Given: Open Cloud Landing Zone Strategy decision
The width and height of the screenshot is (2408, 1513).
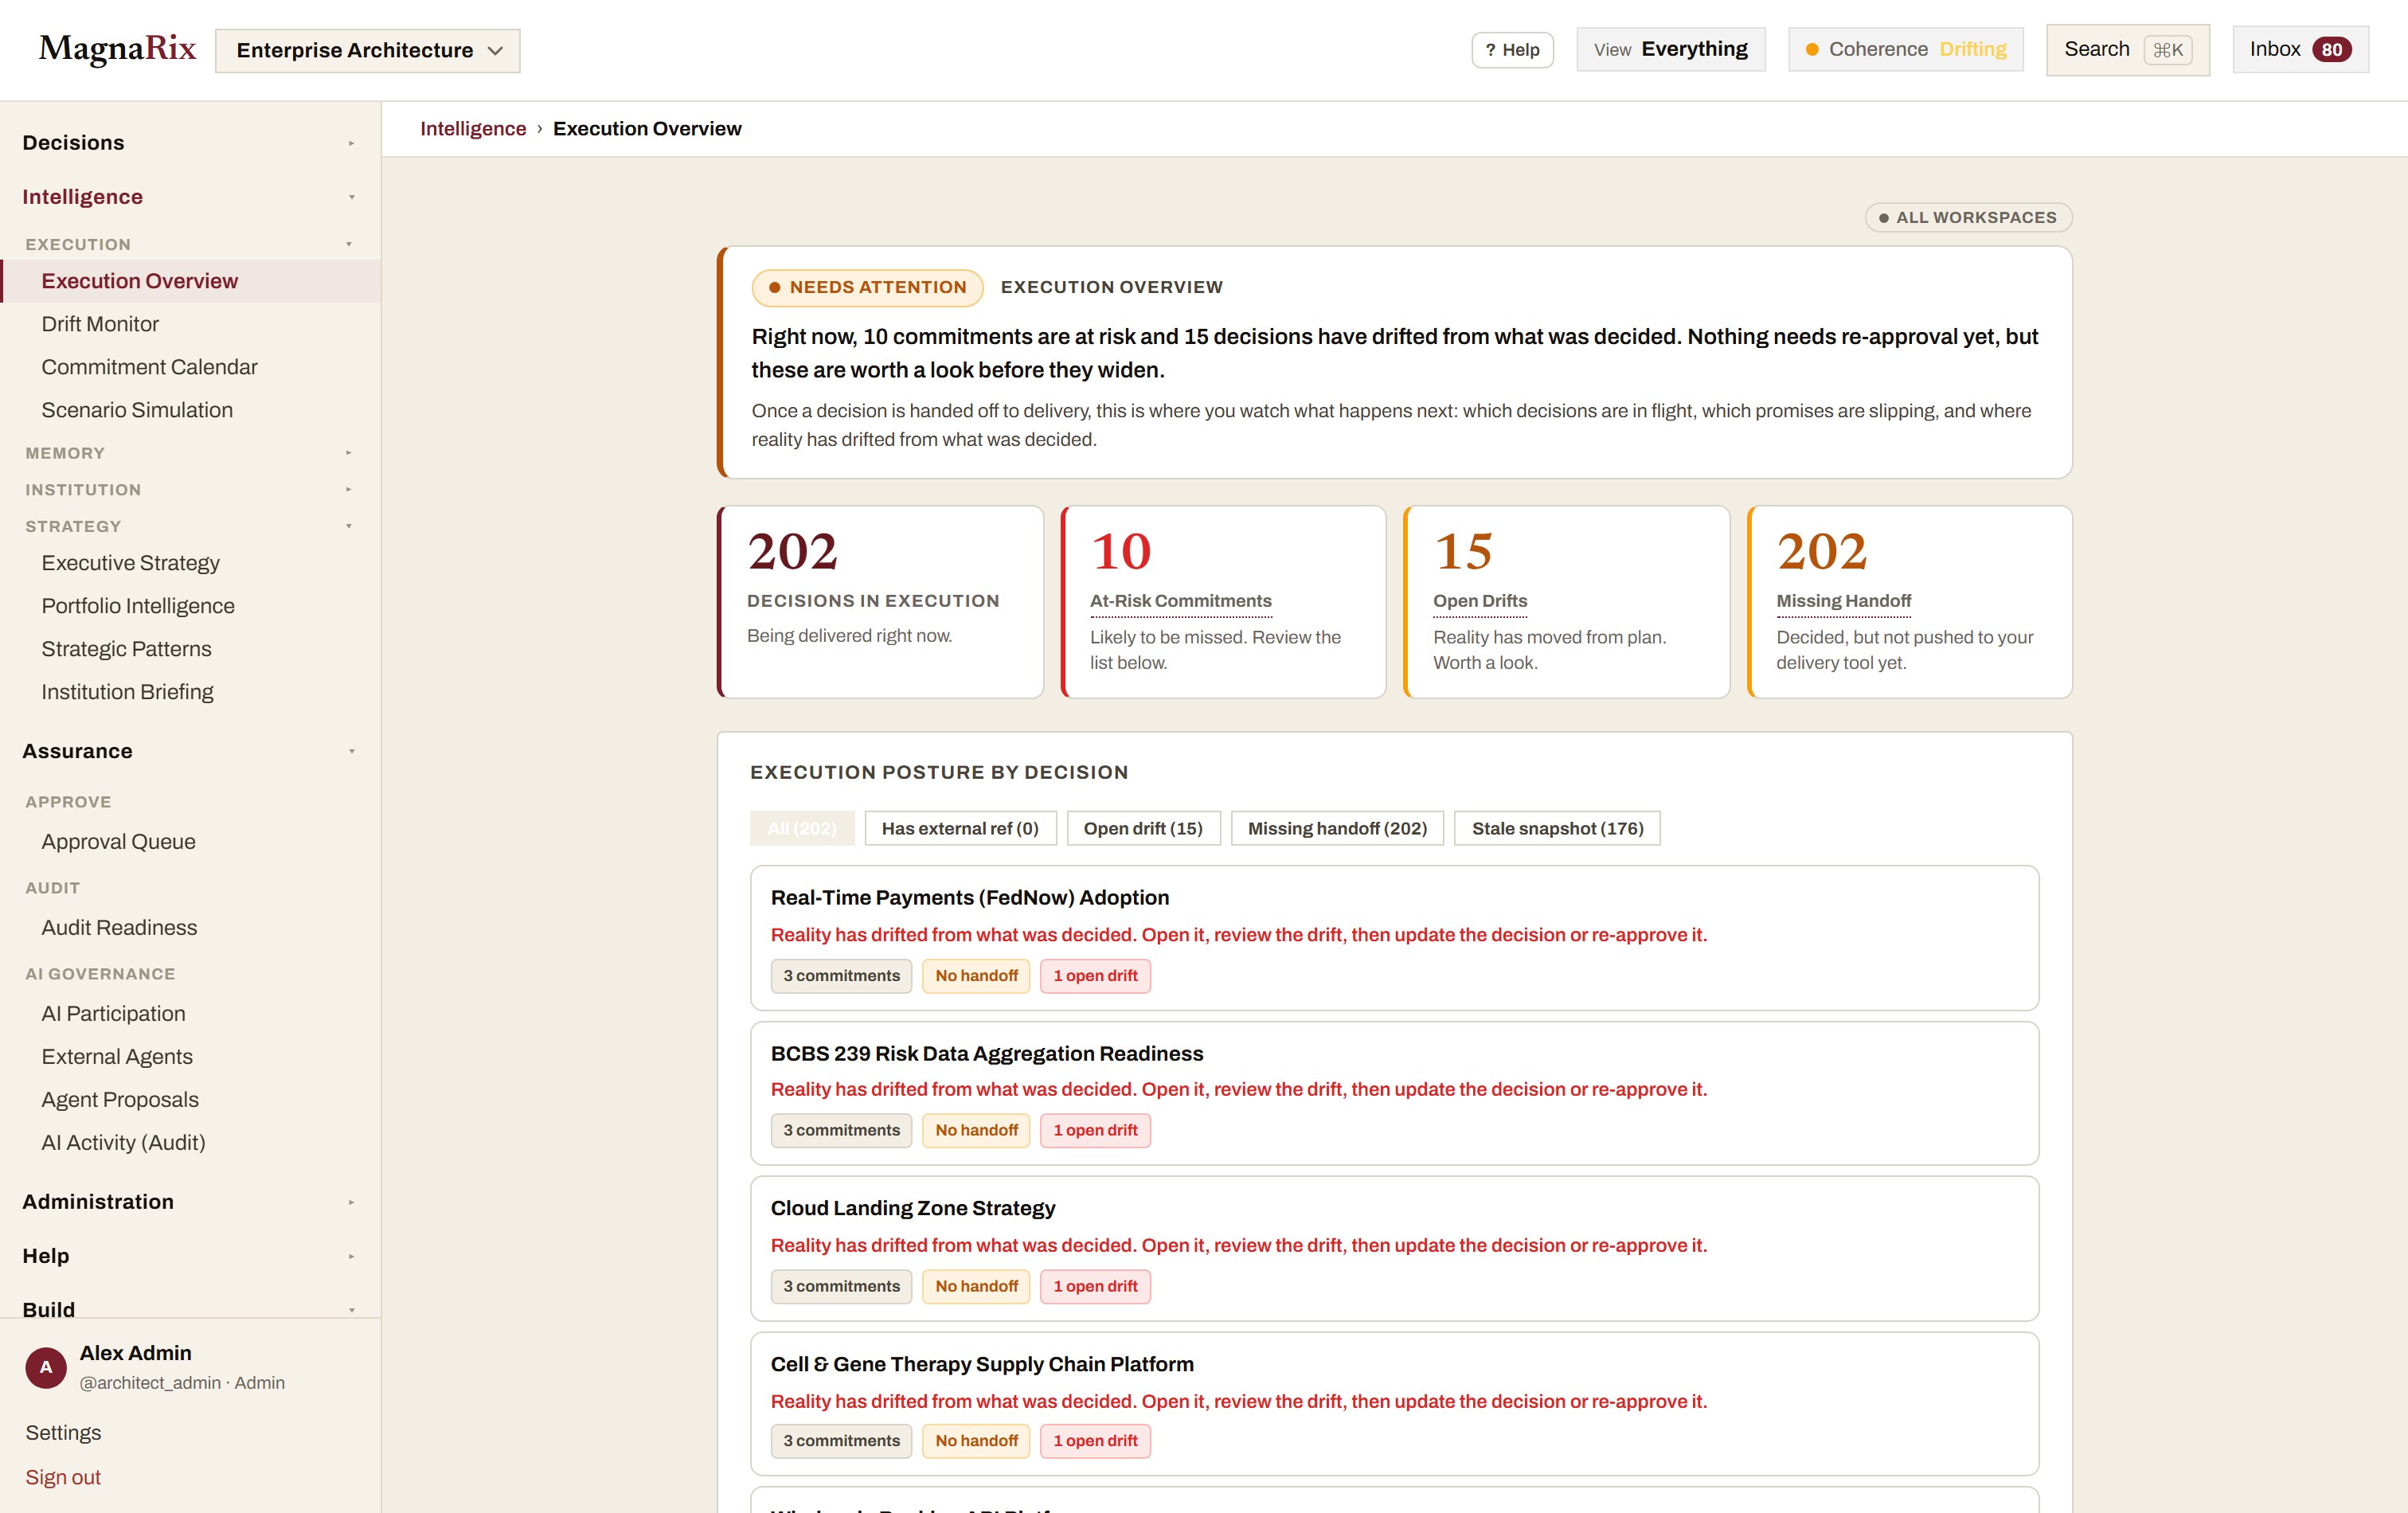Looking at the screenshot, I should tap(1394, 1249).
